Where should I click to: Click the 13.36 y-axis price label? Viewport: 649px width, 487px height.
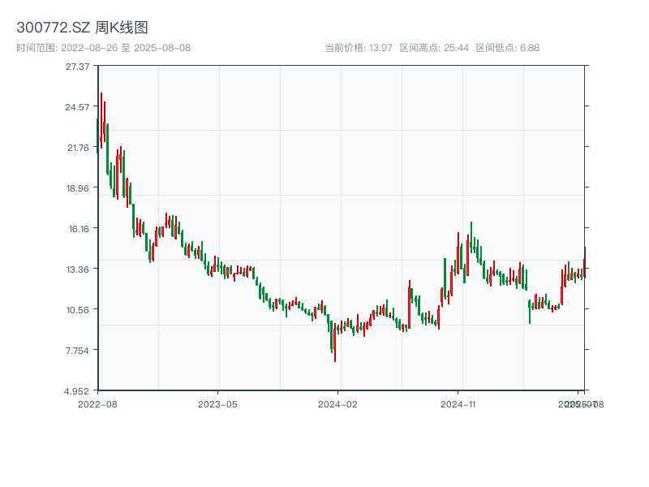pos(78,269)
